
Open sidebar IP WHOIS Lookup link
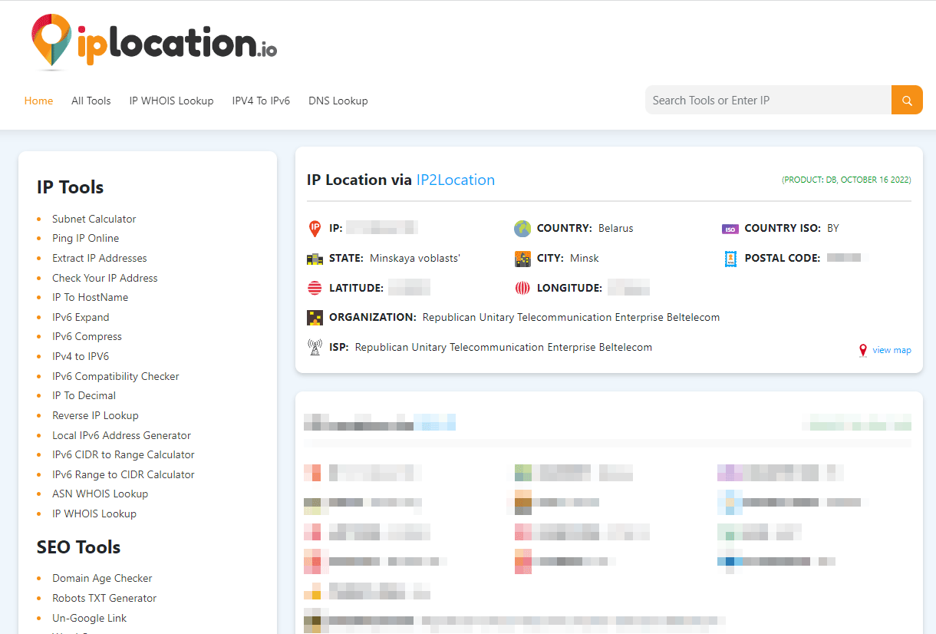coord(94,513)
